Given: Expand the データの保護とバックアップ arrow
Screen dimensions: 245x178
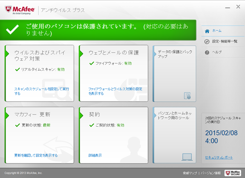Looking at the screenshot, I should click(155, 54).
